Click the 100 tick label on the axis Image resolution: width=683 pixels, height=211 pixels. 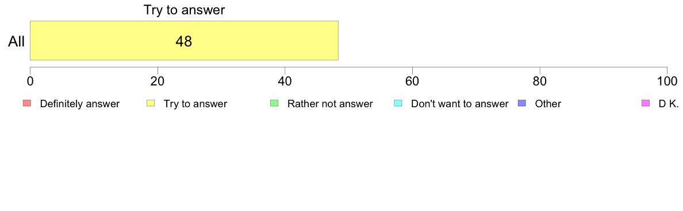click(x=667, y=81)
